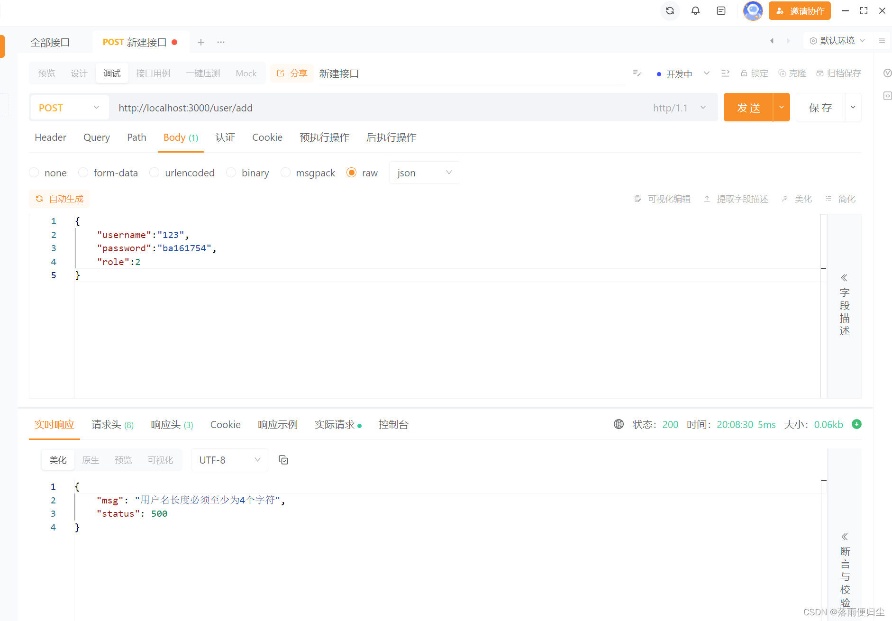892x621 pixels.
Task: Click the 保存 save button
Action: [820, 107]
